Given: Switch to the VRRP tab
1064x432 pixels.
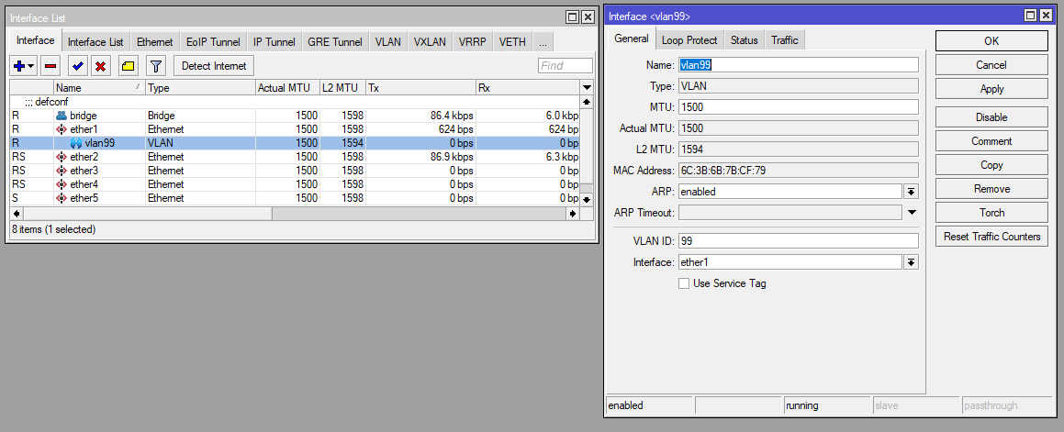Looking at the screenshot, I should pos(472,42).
